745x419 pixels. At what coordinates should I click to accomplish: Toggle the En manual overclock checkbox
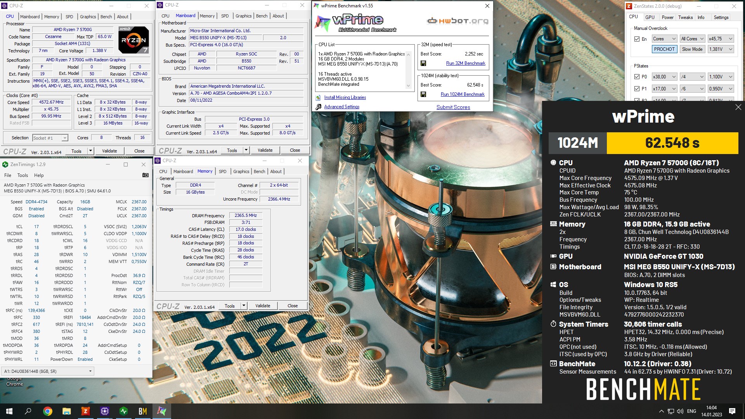pos(637,39)
